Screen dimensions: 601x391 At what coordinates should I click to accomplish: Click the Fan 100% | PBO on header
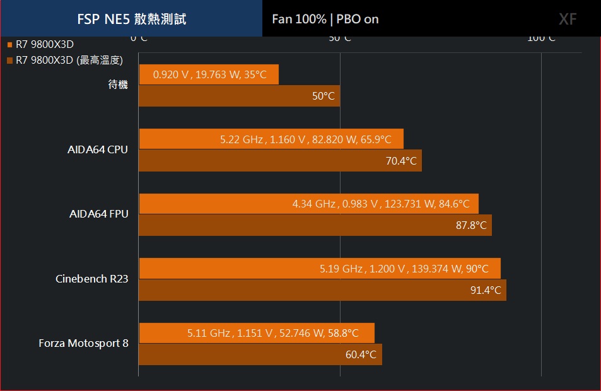(325, 19)
